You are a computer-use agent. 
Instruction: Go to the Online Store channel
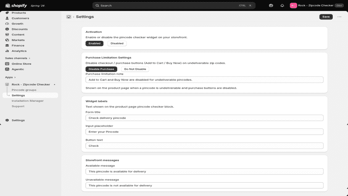pos(21,64)
